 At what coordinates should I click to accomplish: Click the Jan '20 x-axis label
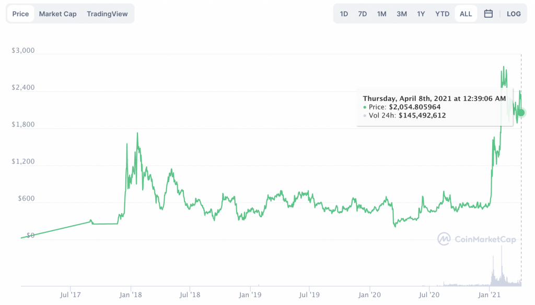[370, 295]
